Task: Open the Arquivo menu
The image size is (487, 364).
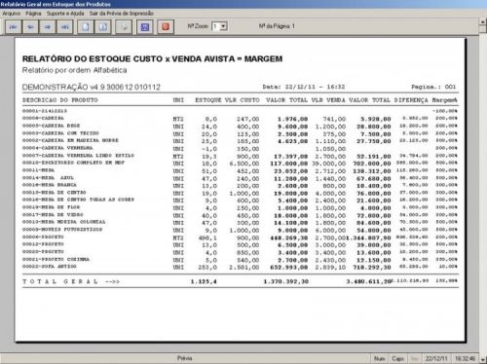Action: click(x=12, y=14)
